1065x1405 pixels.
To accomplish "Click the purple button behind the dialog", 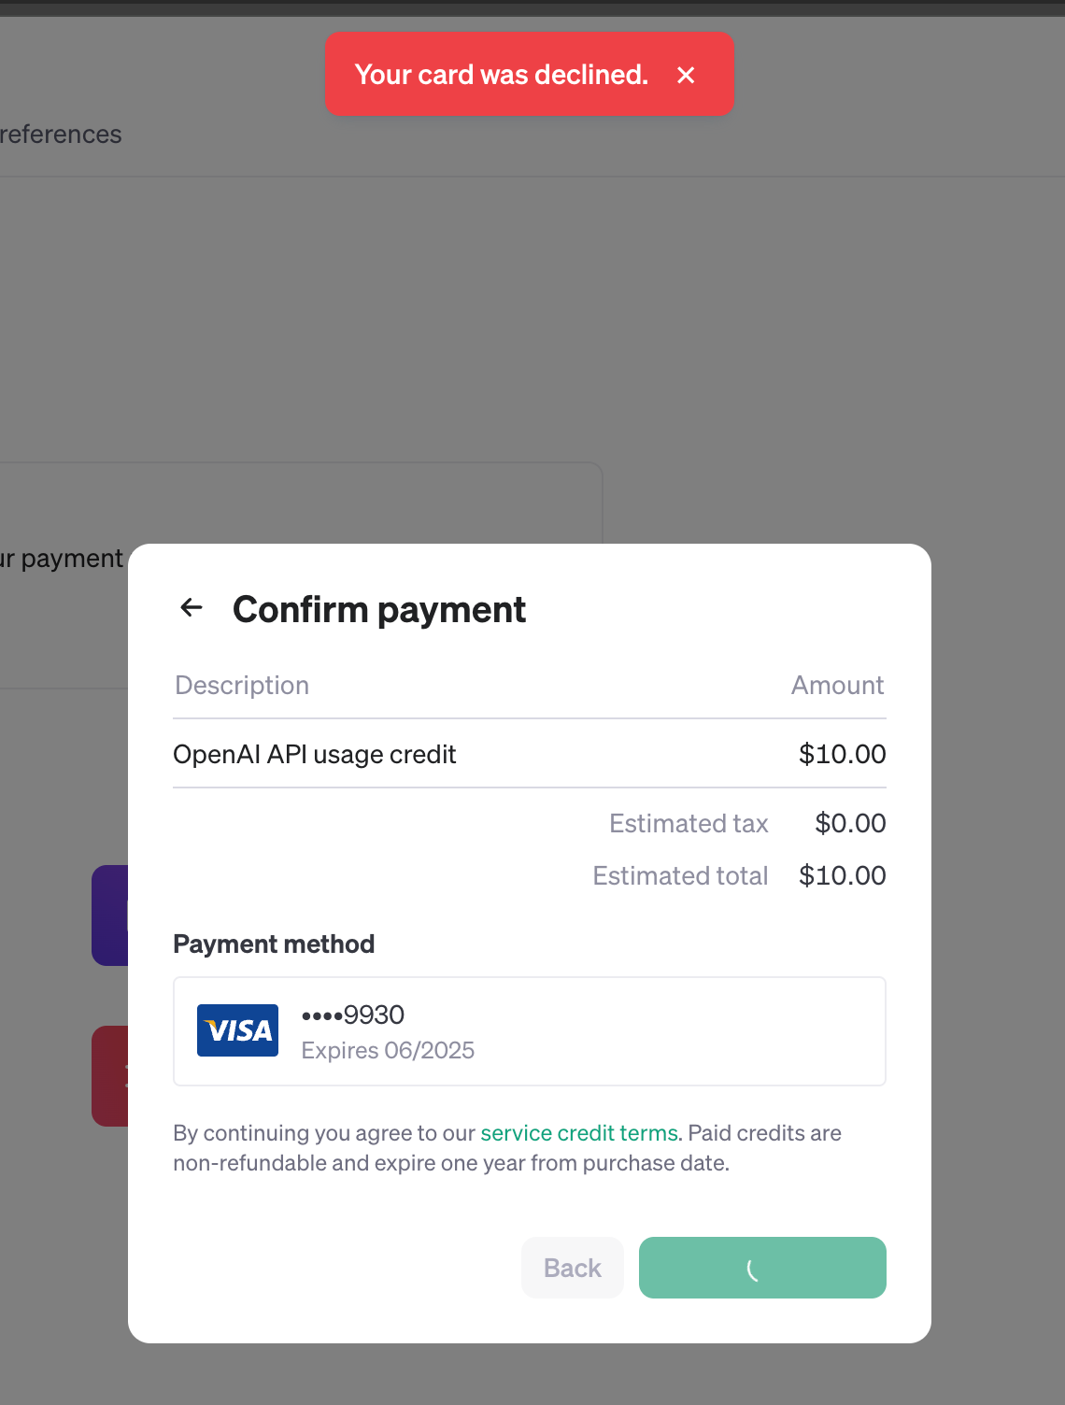I will point(109,915).
